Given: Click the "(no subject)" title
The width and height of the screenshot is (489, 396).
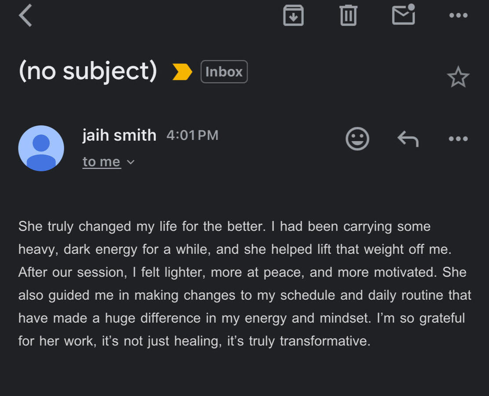Looking at the screenshot, I should point(88,71).
